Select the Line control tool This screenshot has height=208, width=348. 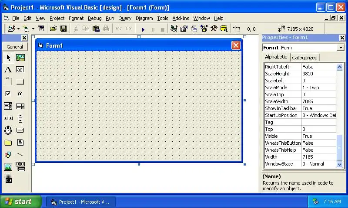click(20, 155)
